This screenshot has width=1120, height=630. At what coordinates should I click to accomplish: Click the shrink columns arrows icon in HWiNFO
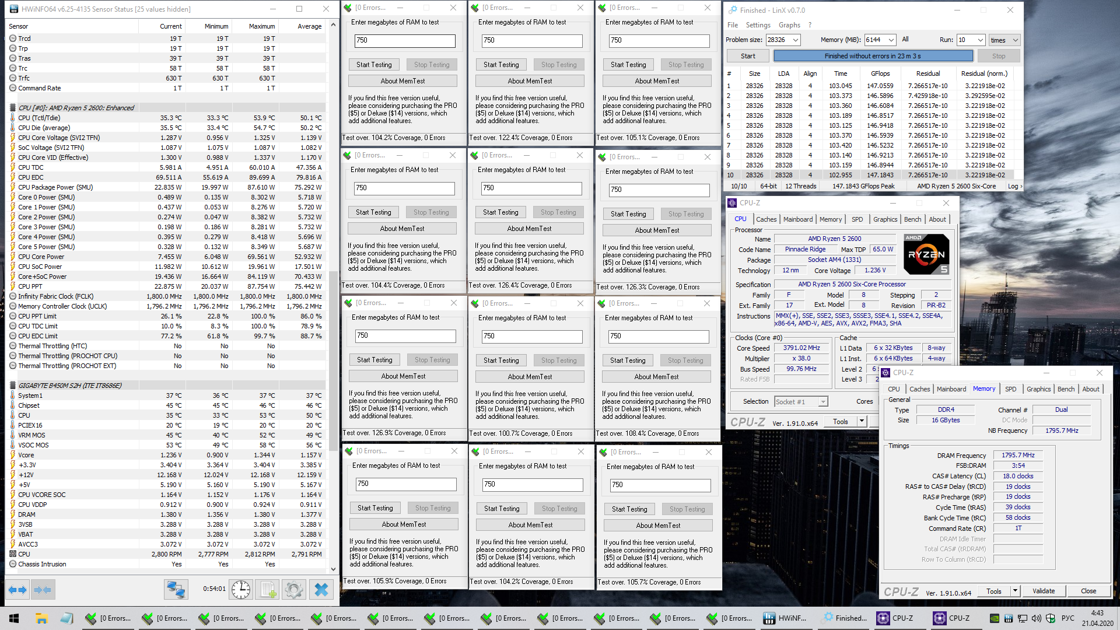(43, 590)
